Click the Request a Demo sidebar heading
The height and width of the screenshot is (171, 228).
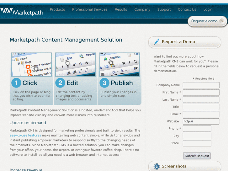pyautogui.click(x=178, y=42)
